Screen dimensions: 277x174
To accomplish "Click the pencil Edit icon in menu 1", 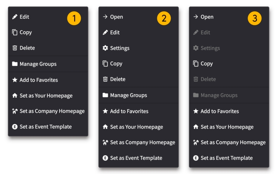I will tap(15, 17).
